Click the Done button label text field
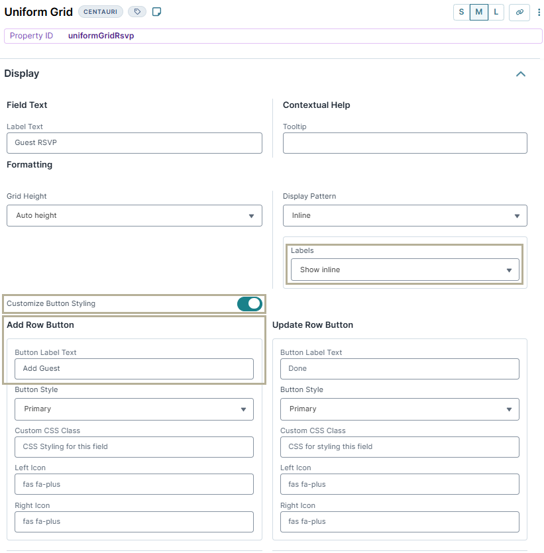Screen dimensions: 544x553 (400, 369)
